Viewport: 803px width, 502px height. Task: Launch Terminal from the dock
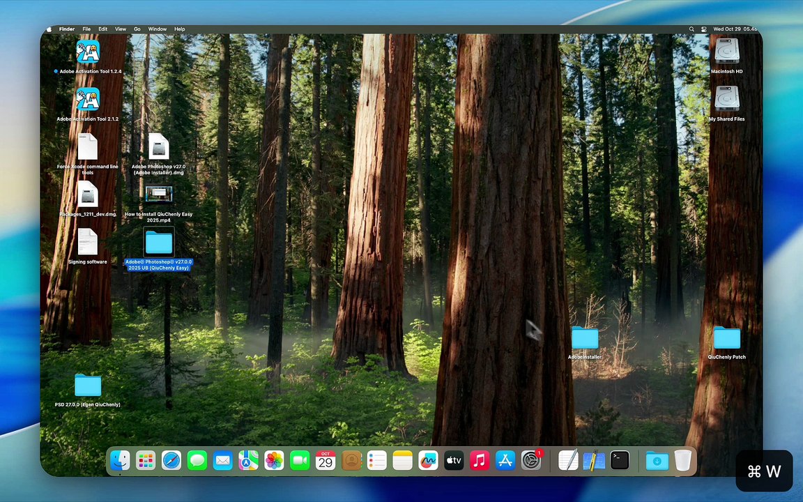[x=620, y=461]
